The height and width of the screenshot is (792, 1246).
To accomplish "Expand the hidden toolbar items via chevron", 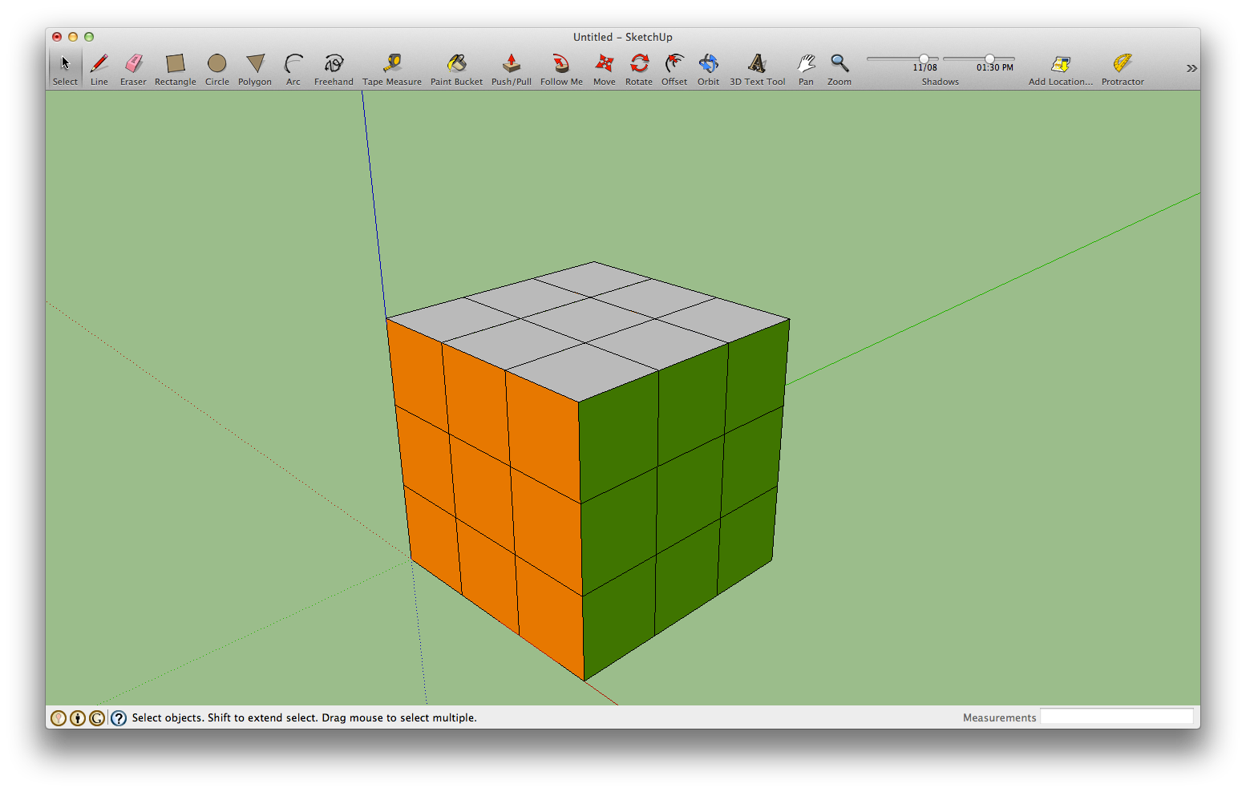I will point(1192,68).
